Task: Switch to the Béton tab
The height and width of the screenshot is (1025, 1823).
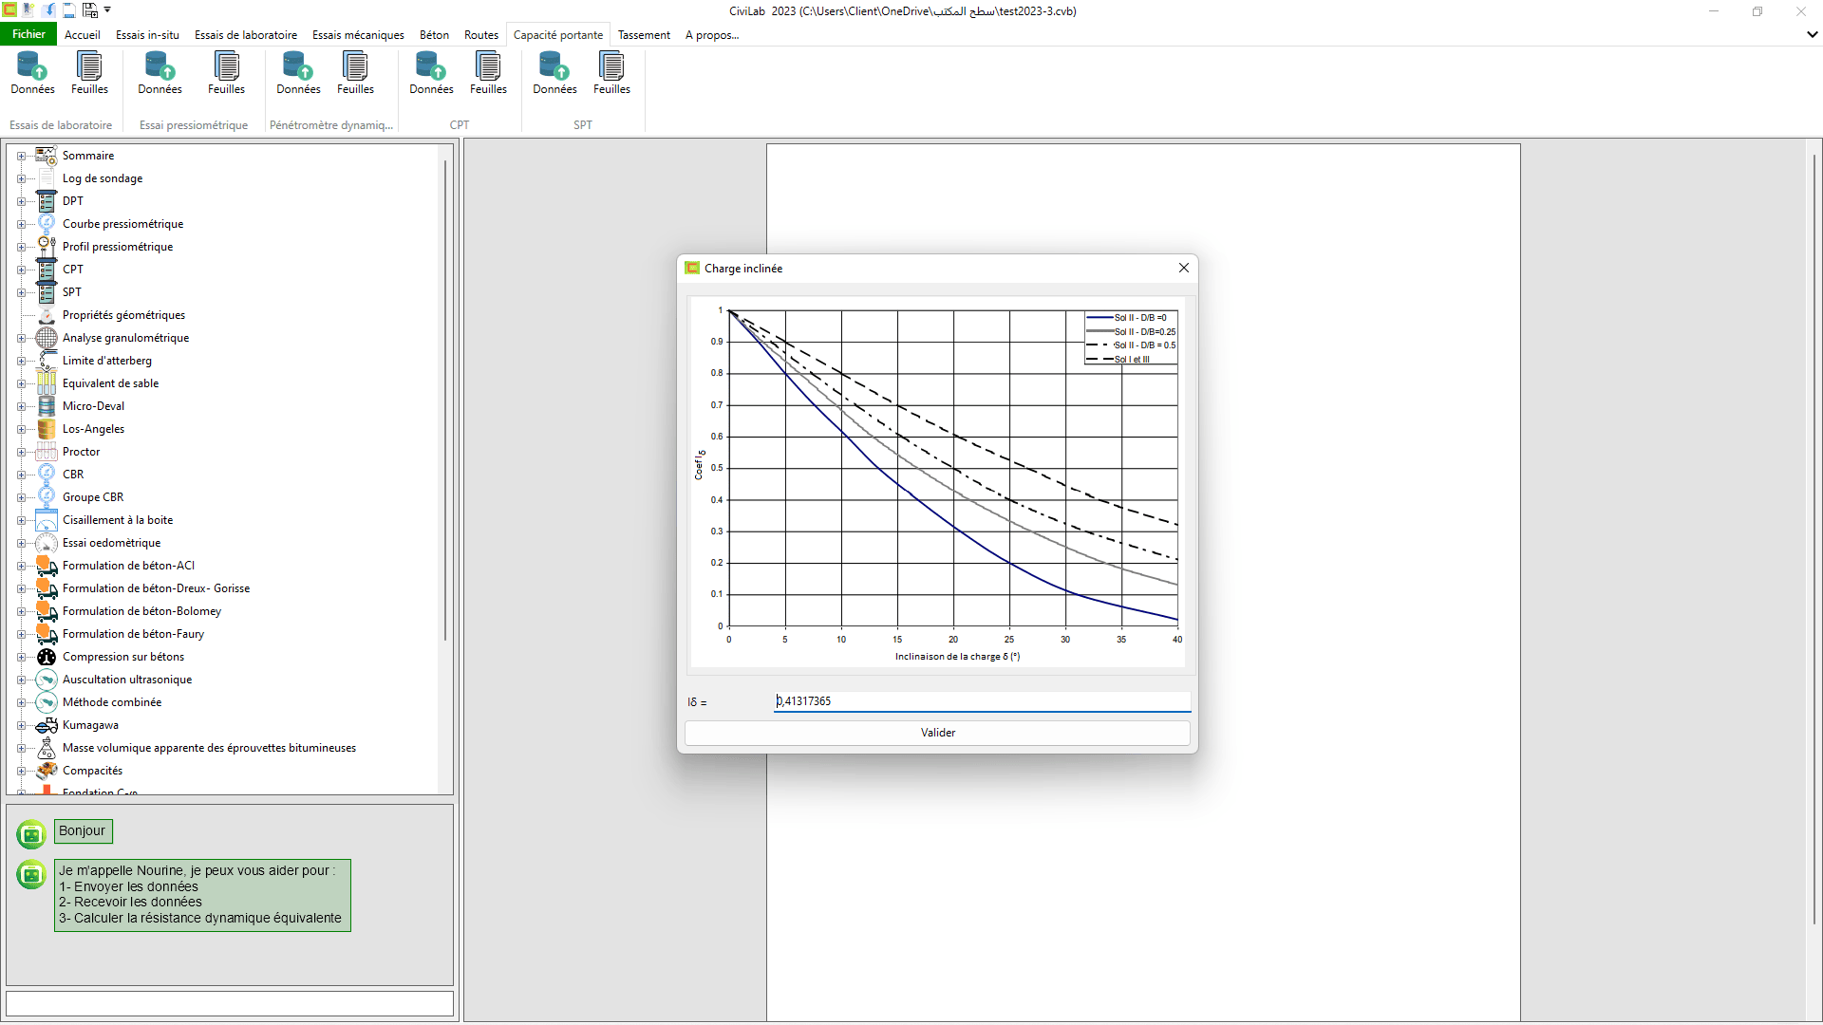Action: [x=434, y=35]
